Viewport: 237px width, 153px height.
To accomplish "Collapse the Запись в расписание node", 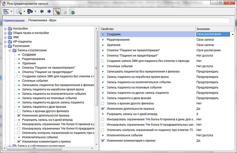I will coord(10,50).
